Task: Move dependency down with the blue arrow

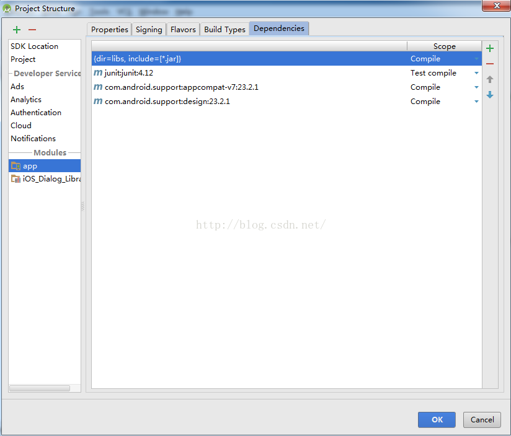Action: (x=489, y=95)
